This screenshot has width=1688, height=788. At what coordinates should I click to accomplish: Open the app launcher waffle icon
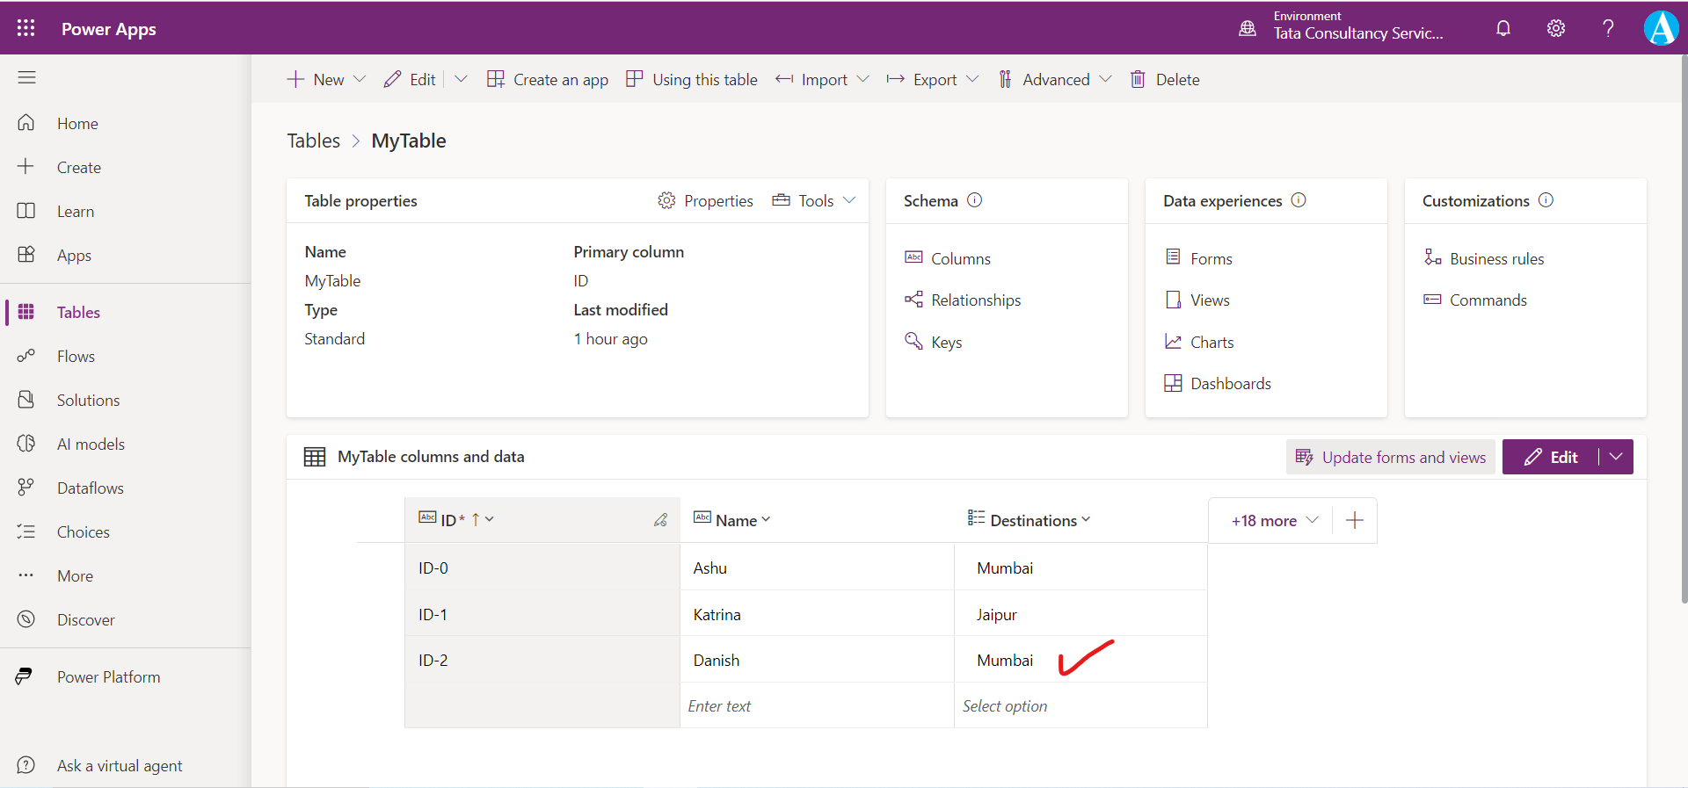pyautogui.click(x=26, y=28)
